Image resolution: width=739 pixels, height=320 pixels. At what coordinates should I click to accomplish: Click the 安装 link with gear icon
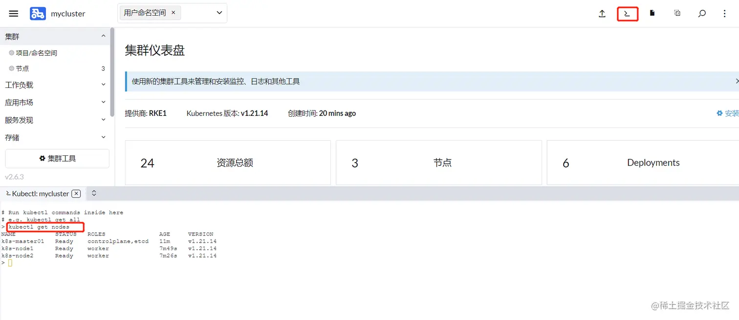[728, 113]
